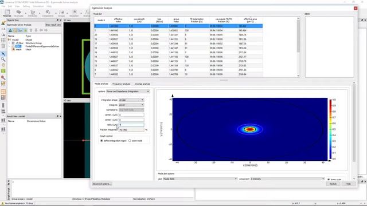The height and width of the screenshot is (206, 367).
Task: Select the 'mesh' item in Objects Tree
Action: (18, 50)
